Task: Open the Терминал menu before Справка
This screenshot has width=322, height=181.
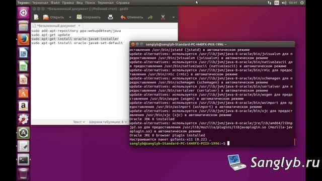Action: 106,3
